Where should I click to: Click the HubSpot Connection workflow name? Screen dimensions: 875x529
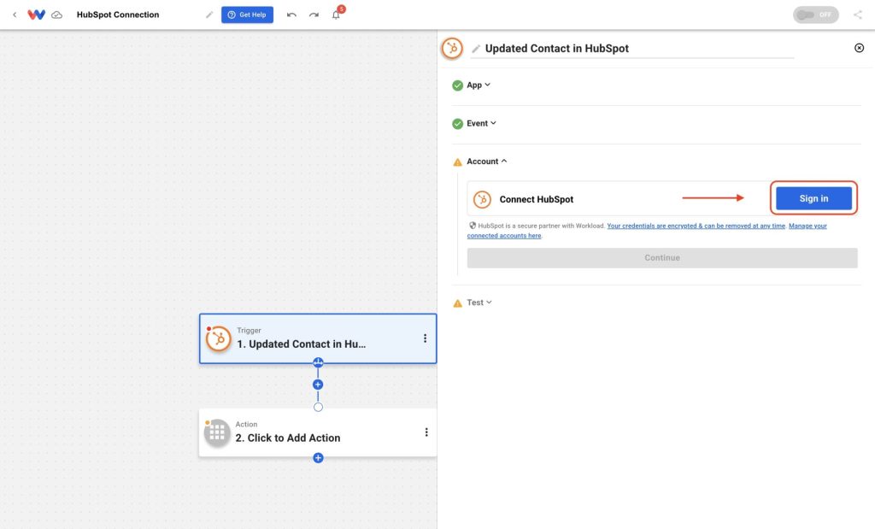click(118, 15)
